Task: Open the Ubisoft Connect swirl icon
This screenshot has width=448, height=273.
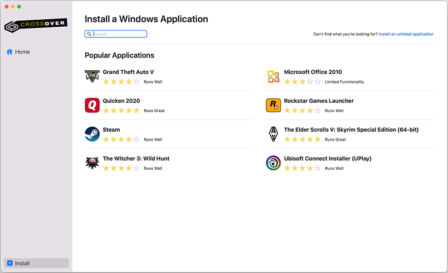Action: click(273, 163)
